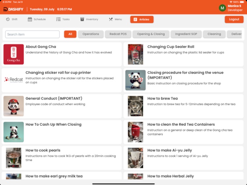Filter by Opening & Closing

(x=151, y=34)
